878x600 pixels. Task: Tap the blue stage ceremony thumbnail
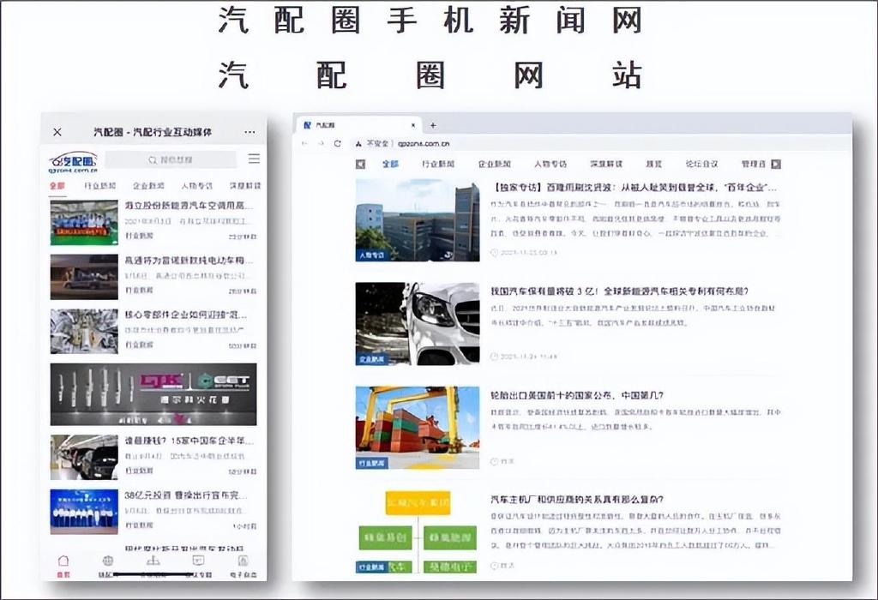tap(84, 512)
